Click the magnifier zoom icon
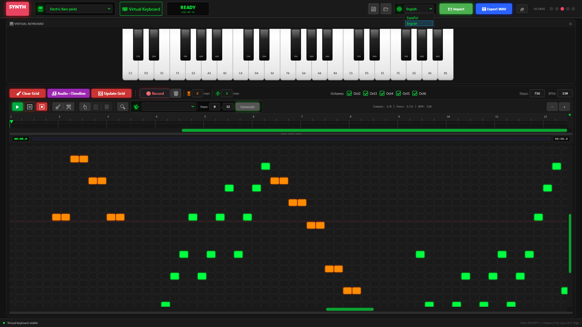 (123, 107)
